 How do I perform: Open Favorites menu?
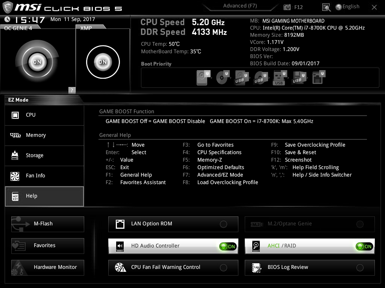pos(48,246)
